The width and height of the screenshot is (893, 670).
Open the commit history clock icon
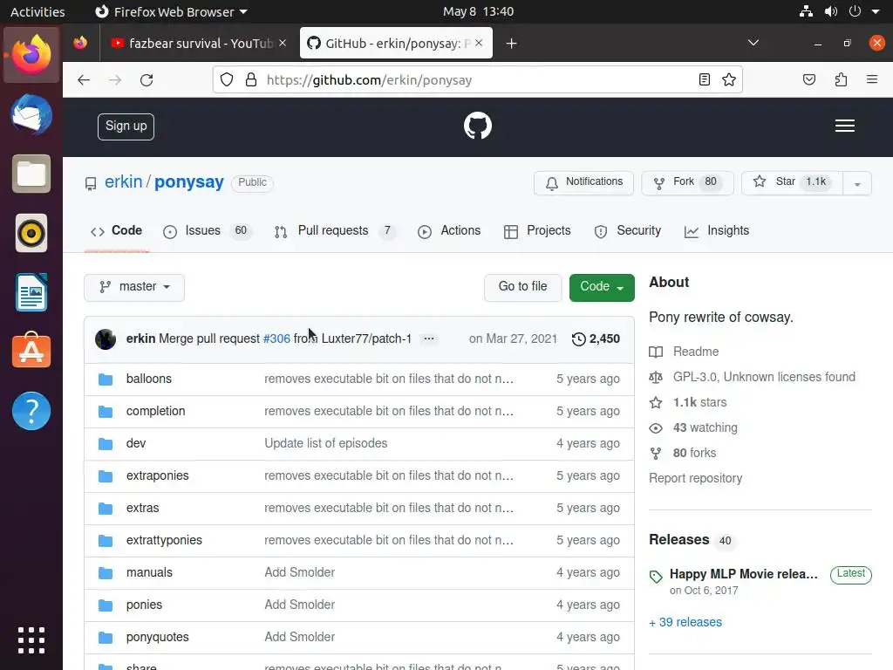[x=579, y=339]
